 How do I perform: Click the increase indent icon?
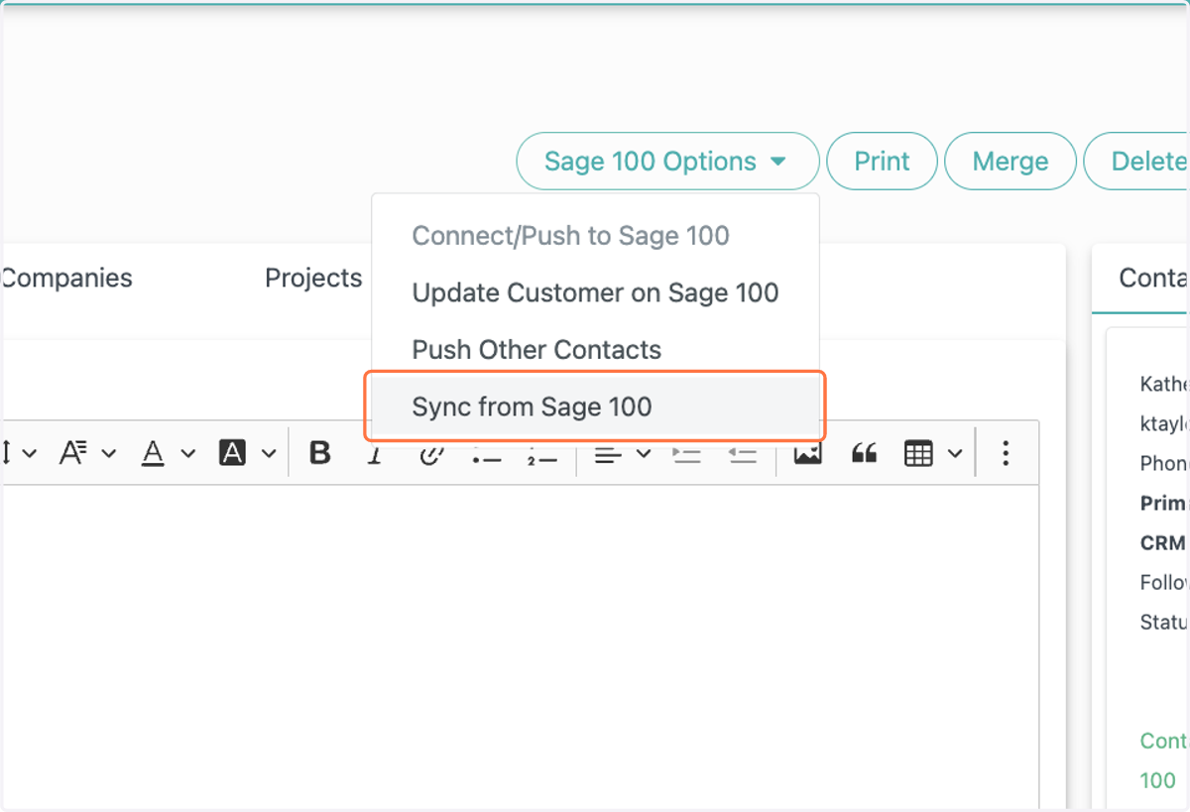pos(687,455)
